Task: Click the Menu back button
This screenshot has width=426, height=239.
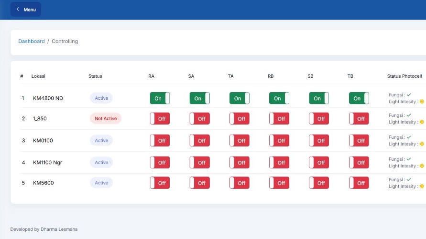Action: [26, 10]
